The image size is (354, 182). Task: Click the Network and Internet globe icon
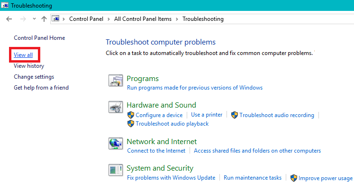[116, 144]
